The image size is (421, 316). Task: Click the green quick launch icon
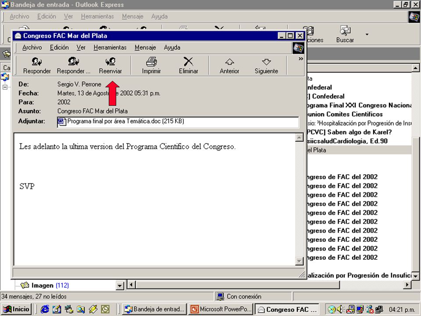[x=105, y=309]
